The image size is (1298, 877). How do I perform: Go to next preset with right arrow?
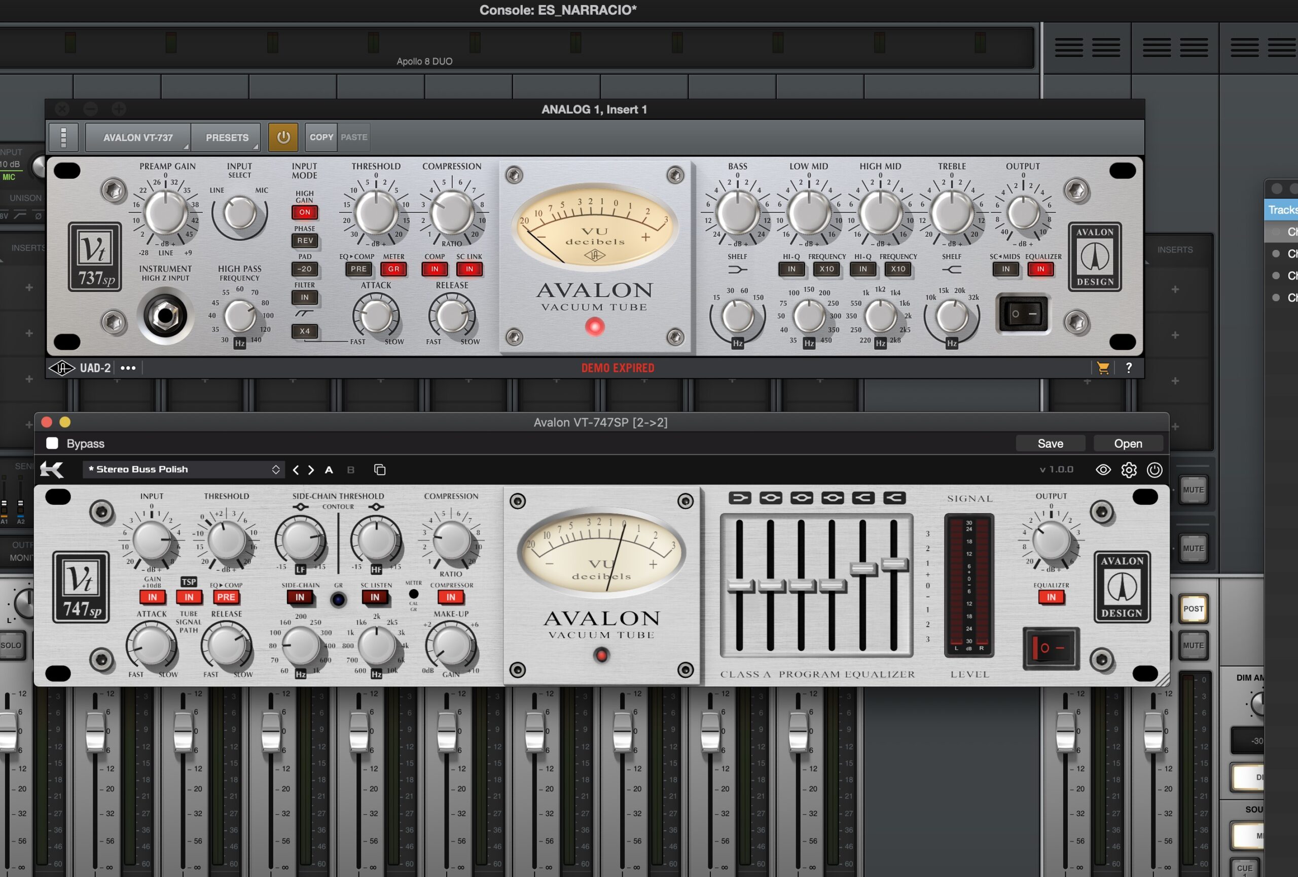coord(311,470)
